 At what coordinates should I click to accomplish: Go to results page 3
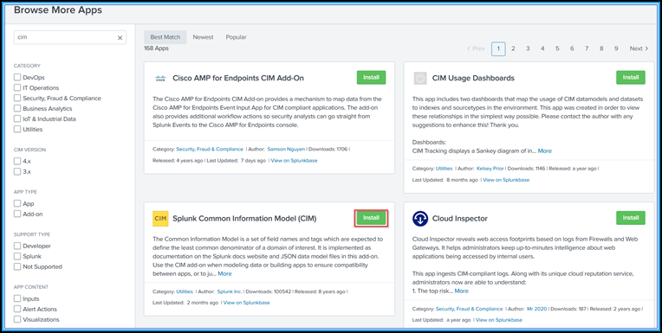click(x=528, y=48)
